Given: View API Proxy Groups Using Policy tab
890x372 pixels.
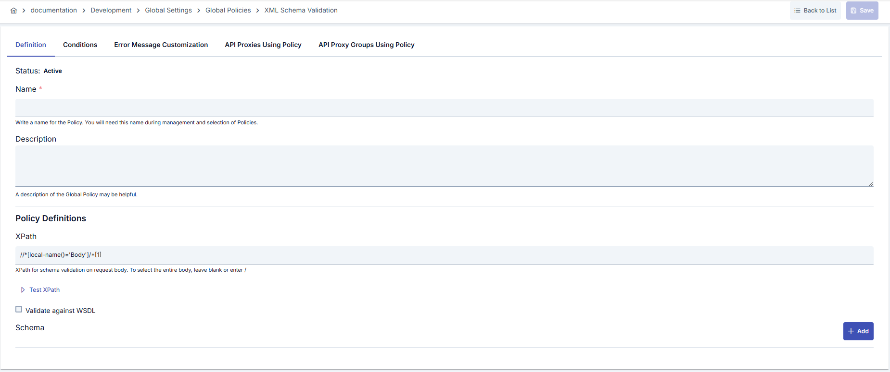Looking at the screenshot, I should 367,45.
